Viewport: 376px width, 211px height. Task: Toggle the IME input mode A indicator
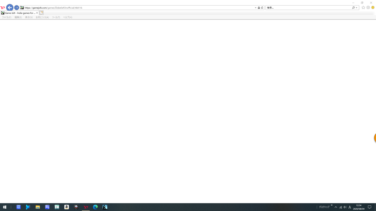(350, 207)
